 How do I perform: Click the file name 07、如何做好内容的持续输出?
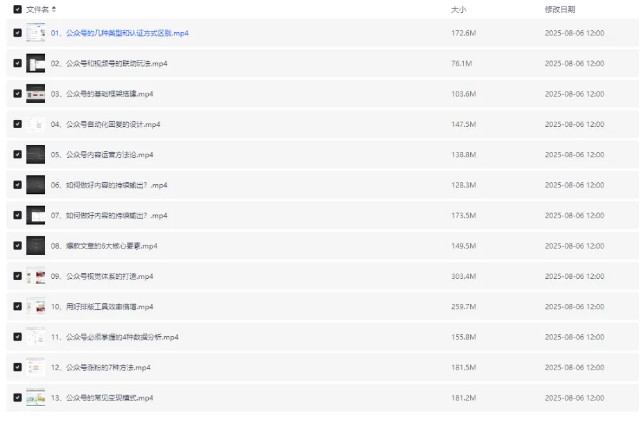109,216
